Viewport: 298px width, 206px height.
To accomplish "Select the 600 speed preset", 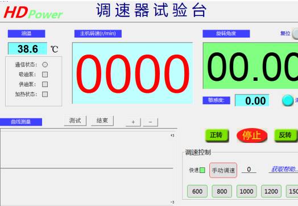I will coord(197,191).
